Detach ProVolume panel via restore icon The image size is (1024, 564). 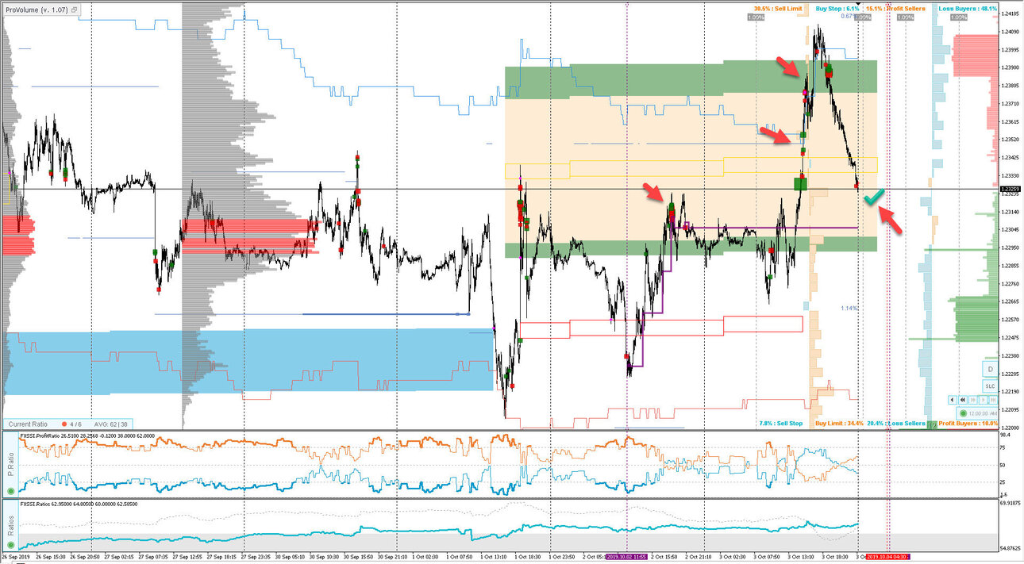tap(74, 10)
